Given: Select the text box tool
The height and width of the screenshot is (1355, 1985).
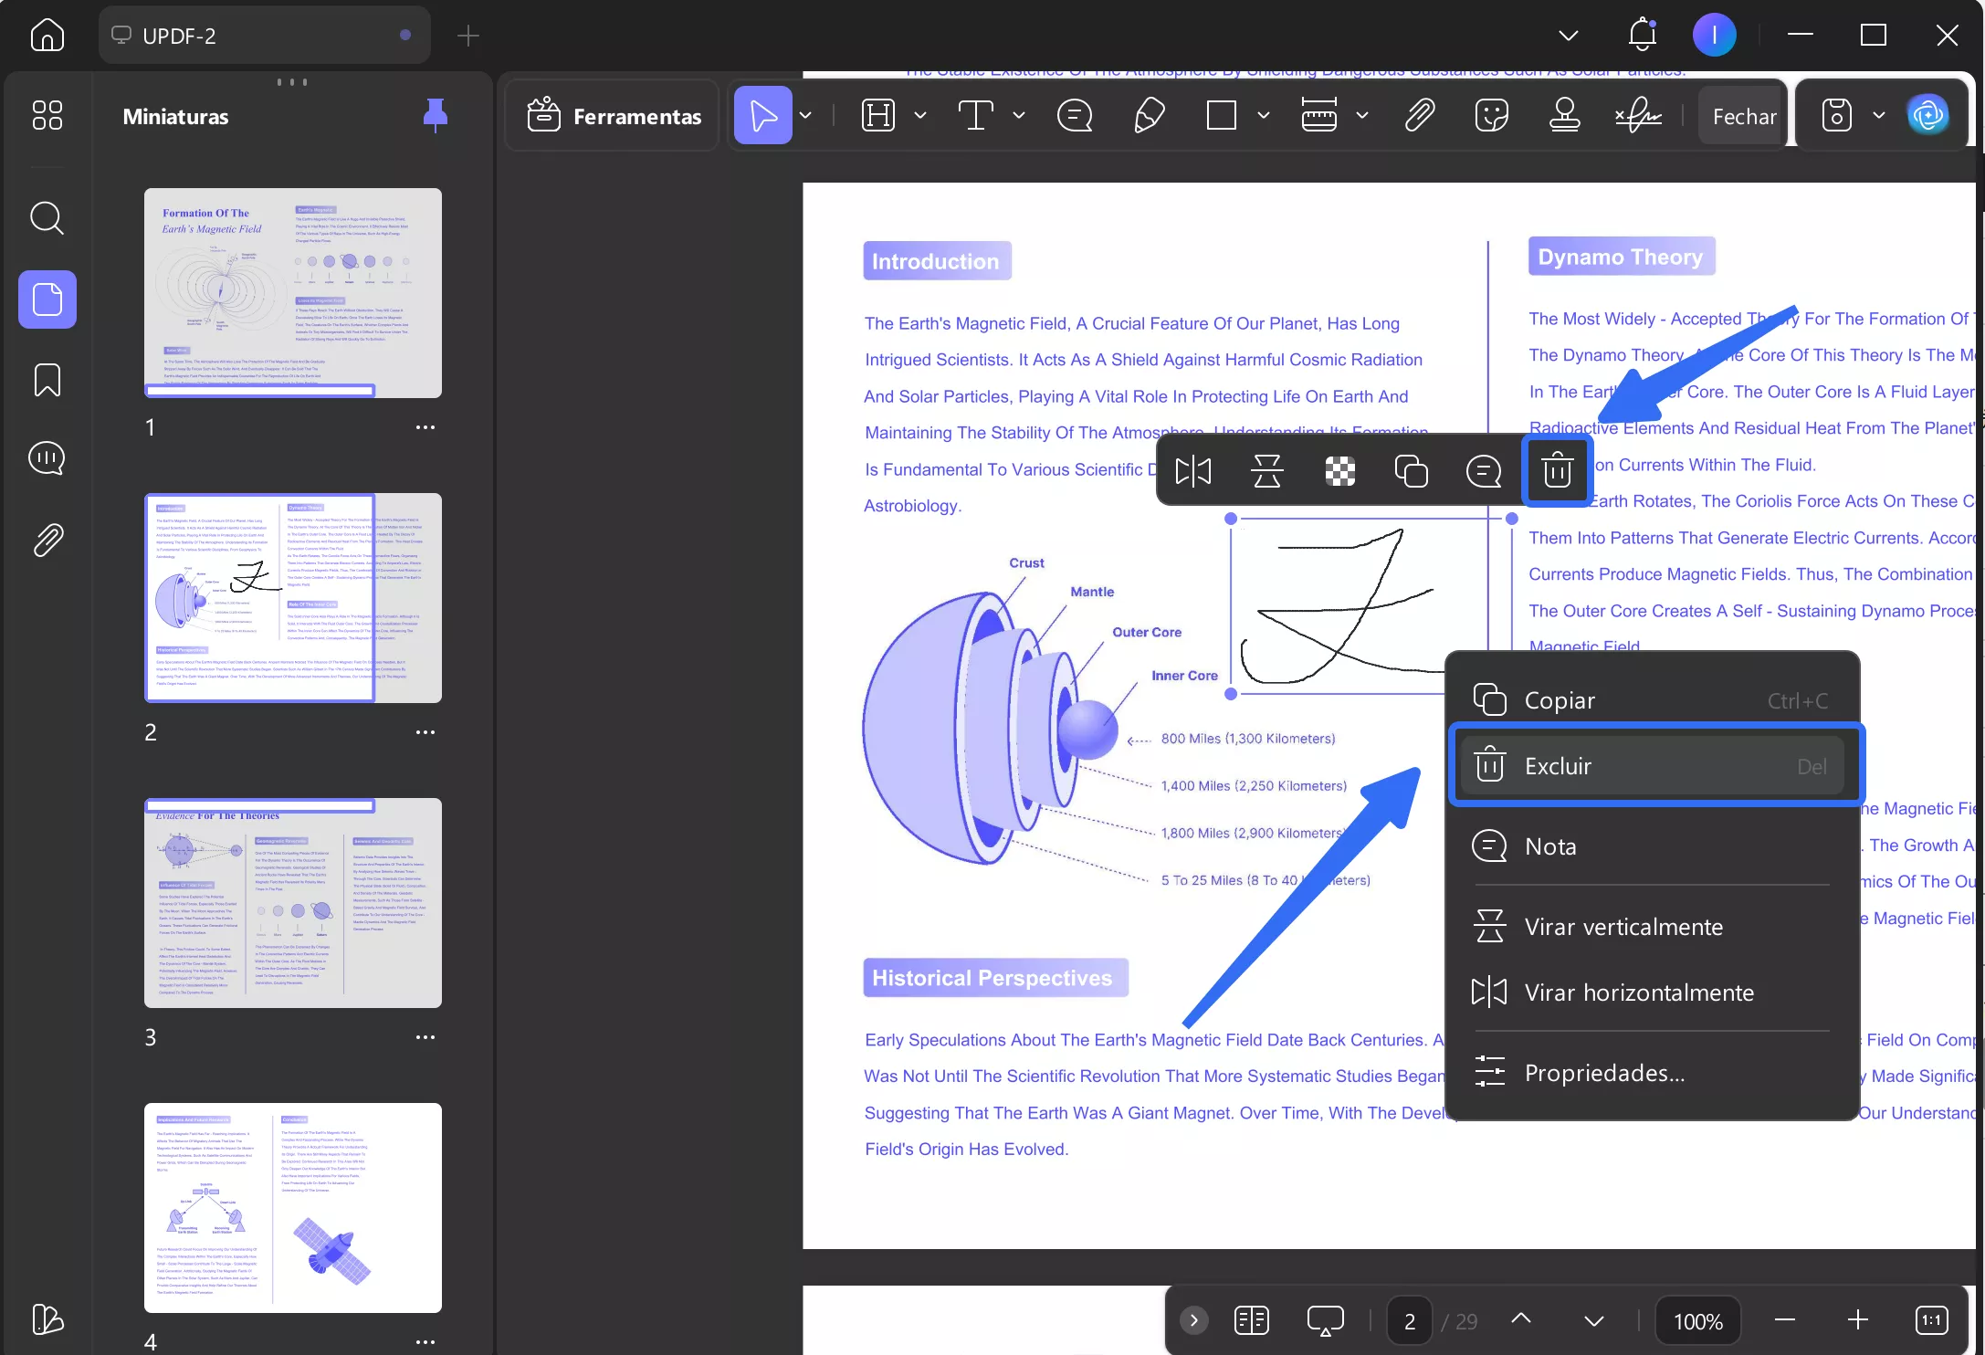Looking at the screenshot, I should pyautogui.click(x=975, y=115).
